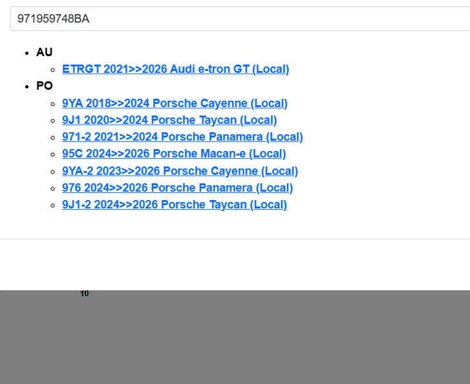Select the 9J1 2020>>2024 Porsche Taycan link
The image size is (470, 384).
tap(169, 120)
